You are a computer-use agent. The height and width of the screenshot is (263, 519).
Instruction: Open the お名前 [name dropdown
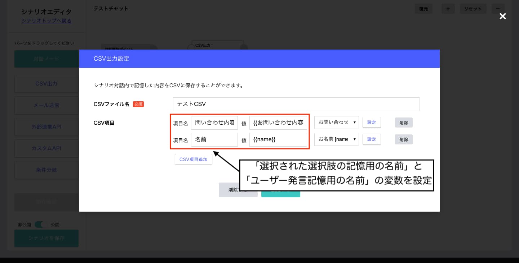337,139
